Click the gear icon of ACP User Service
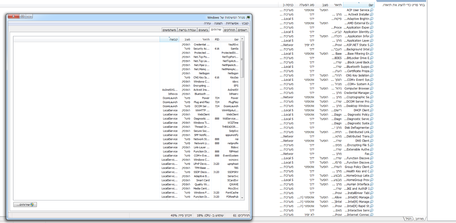Image resolution: width=456 pixels, height=223 pixels. [372, 10]
